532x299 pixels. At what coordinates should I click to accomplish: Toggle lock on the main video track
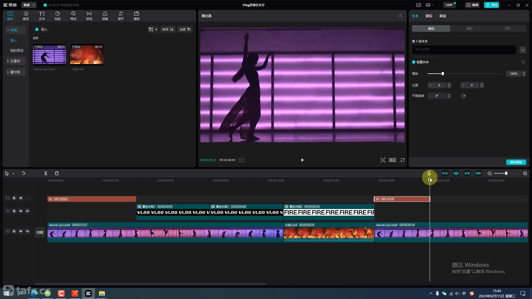(x=14, y=231)
